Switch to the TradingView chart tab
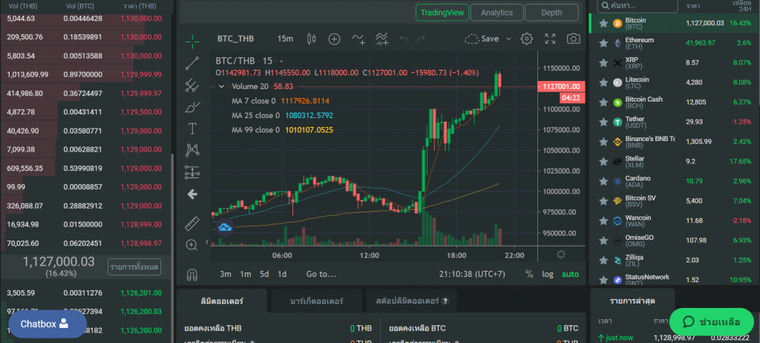 click(x=442, y=13)
